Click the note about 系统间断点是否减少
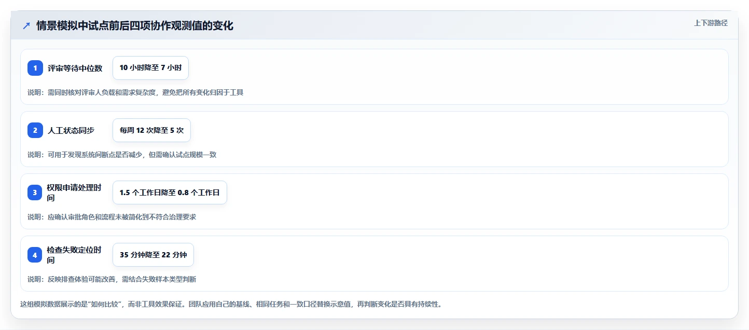This screenshot has height=330, width=749. click(122, 155)
